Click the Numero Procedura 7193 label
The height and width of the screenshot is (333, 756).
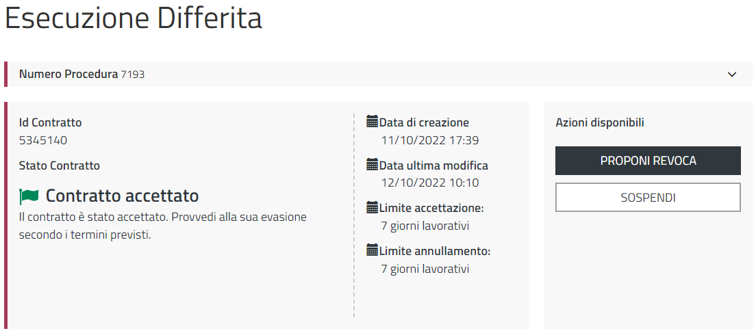81,75
